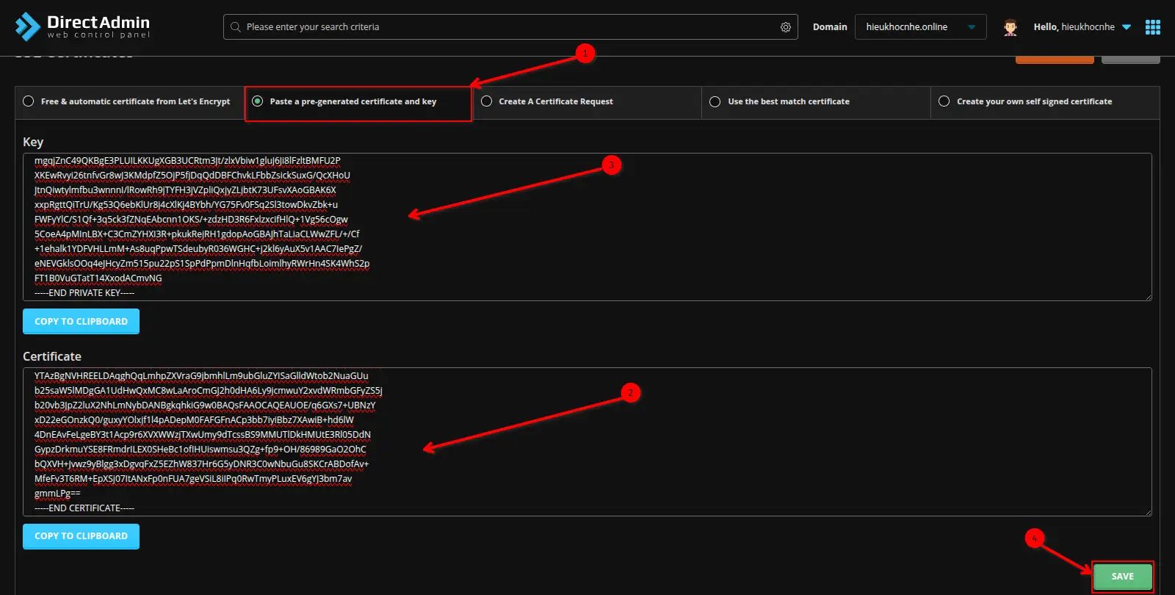This screenshot has height=595, width=1175.
Task: Choose Create A Certificate Request option
Action: pyautogui.click(x=487, y=101)
